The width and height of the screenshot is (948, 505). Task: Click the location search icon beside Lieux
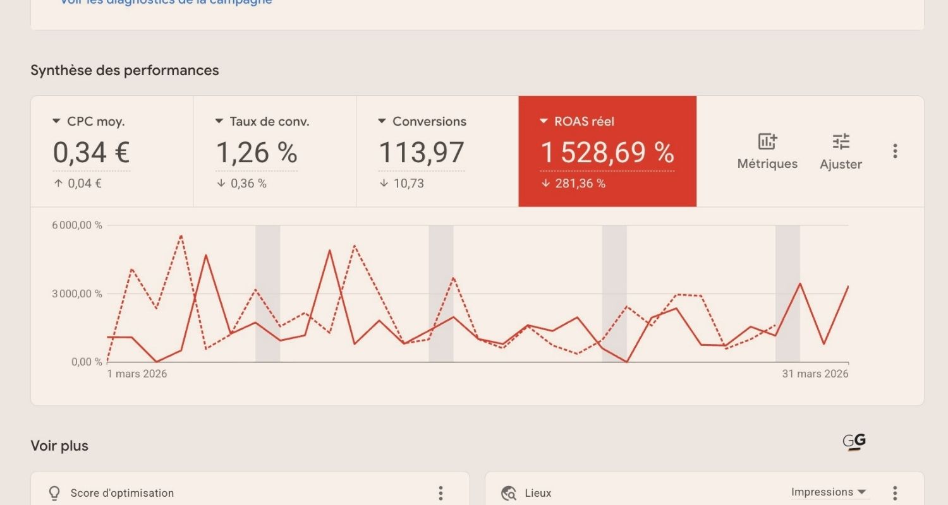point(509,493)
